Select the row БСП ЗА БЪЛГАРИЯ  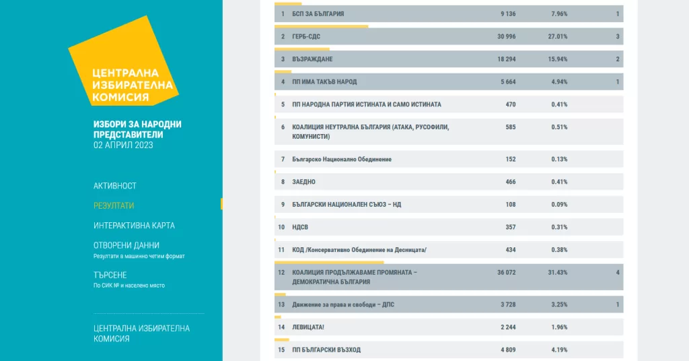[449, 13]
